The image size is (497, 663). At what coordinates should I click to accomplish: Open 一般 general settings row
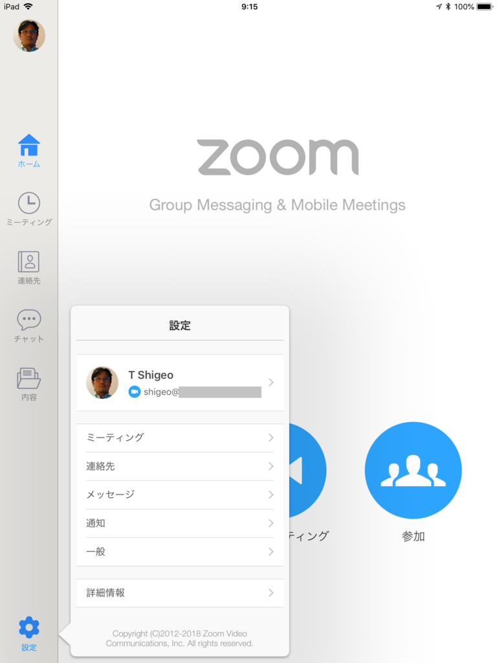pos(180,552)
